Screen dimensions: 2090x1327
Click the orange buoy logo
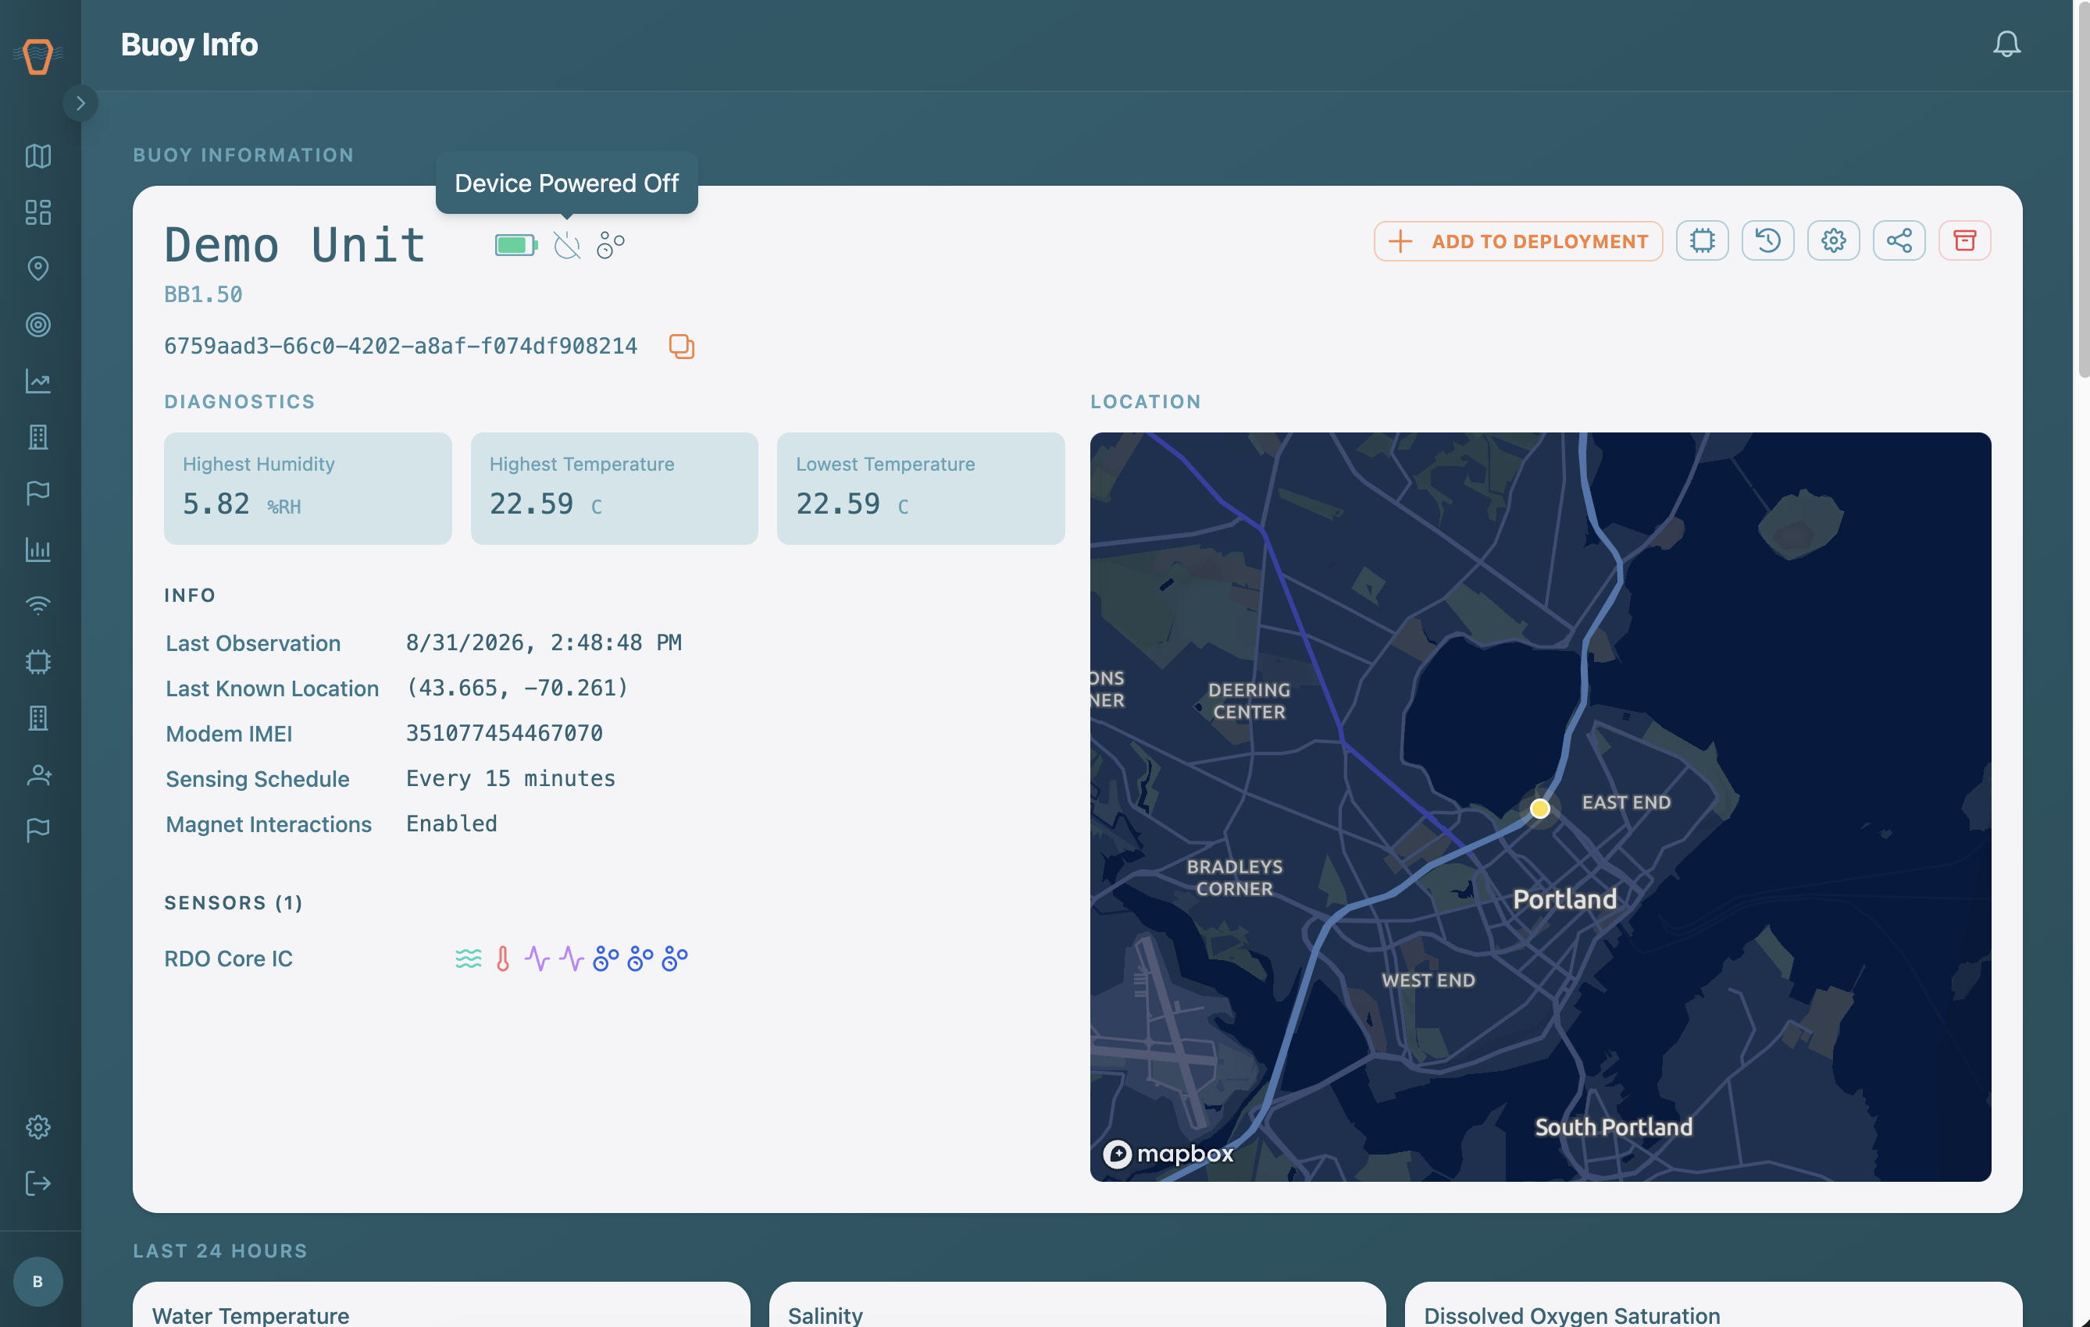coord(37,56)
